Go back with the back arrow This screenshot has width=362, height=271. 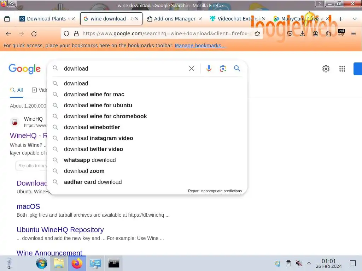pos(8,34)
